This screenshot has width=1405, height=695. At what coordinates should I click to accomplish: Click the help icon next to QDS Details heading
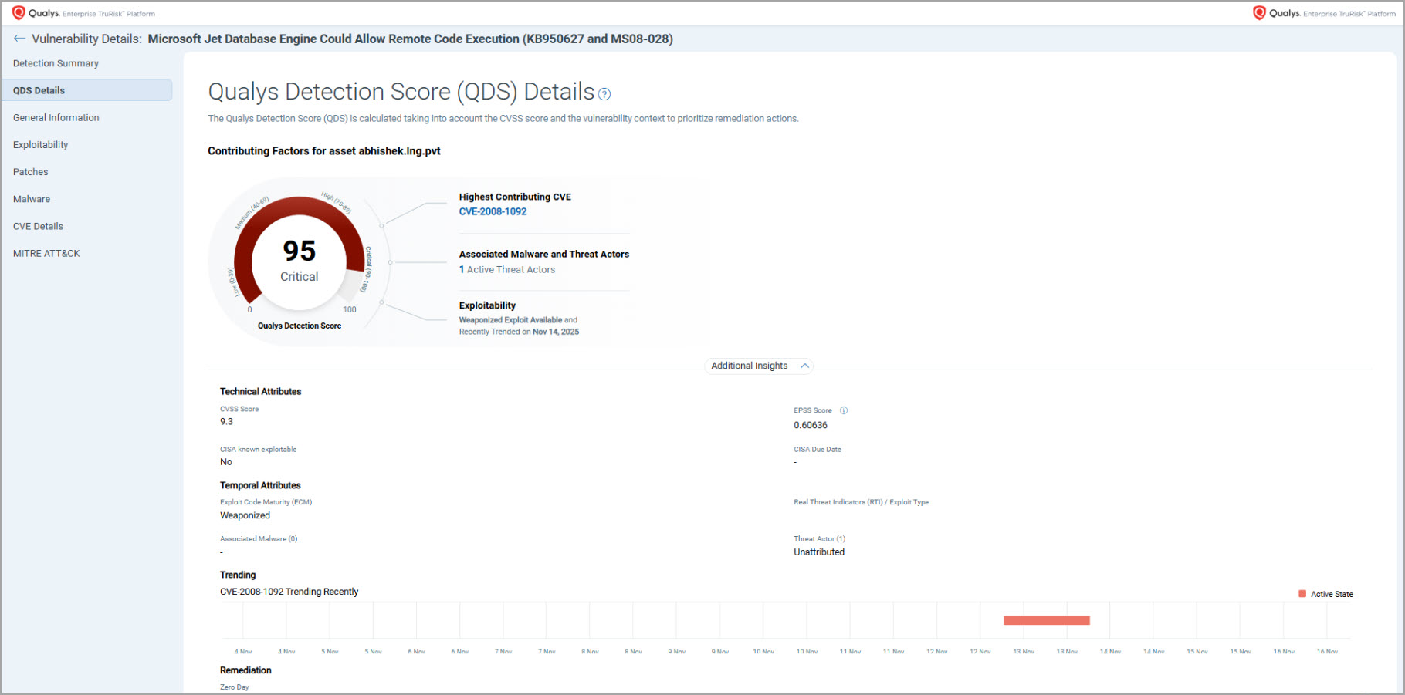[x=604, y=94]
